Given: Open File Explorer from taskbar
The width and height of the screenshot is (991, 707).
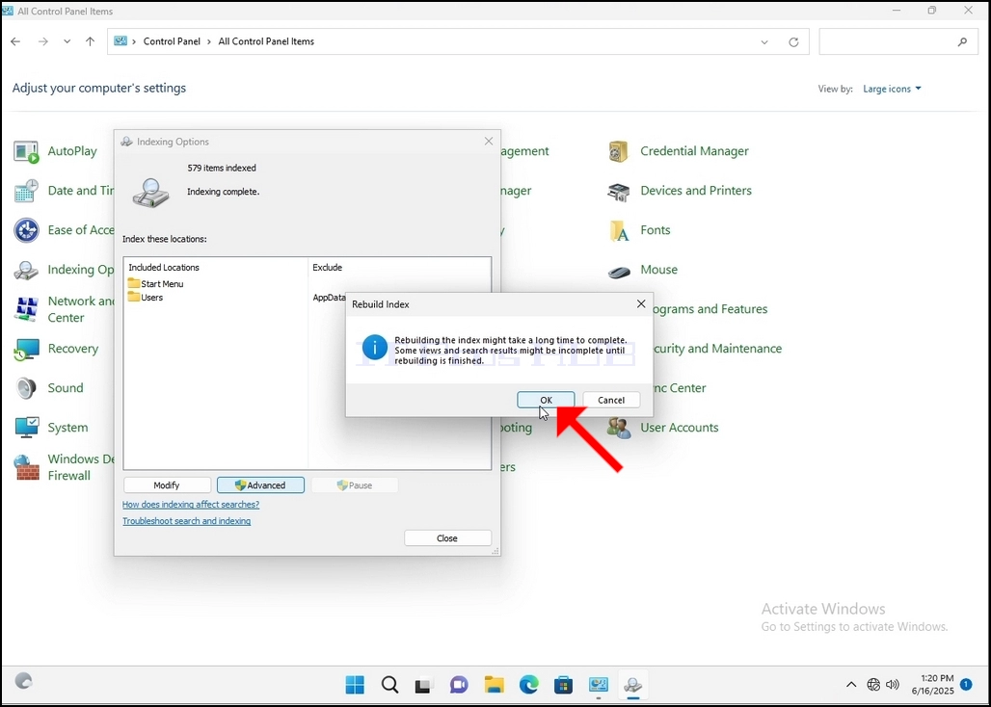Looking at the screenshot, I should point(495,684).
